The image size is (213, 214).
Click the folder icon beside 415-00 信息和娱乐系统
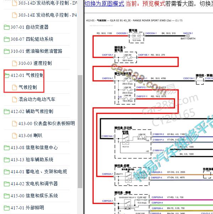coord(6,196)
